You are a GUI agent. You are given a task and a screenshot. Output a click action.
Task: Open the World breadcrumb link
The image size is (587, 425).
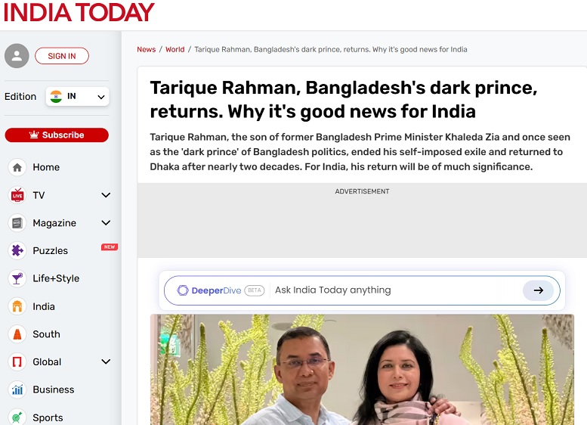pos(175,49)
